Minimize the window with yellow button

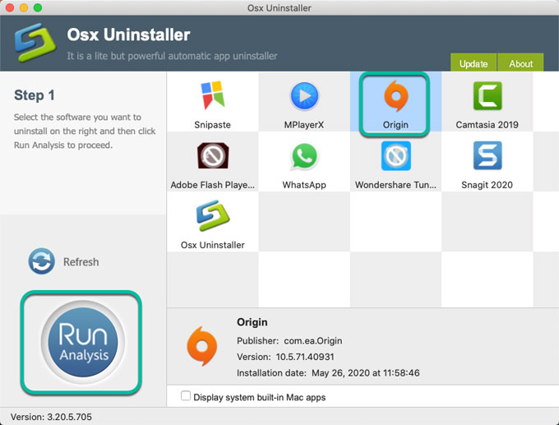pos(24,7)
